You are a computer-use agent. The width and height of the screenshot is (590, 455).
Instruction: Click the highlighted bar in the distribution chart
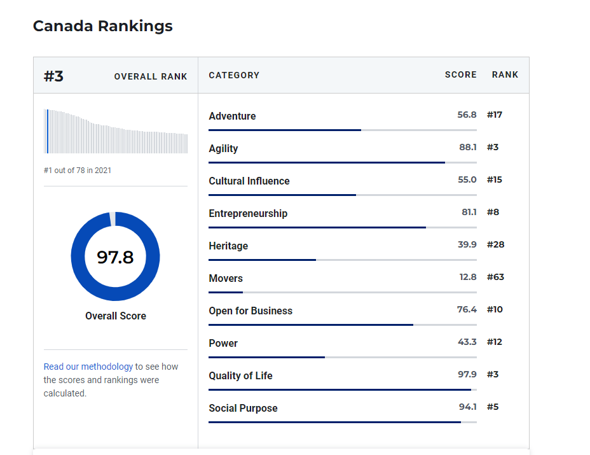tap(47, 130)
